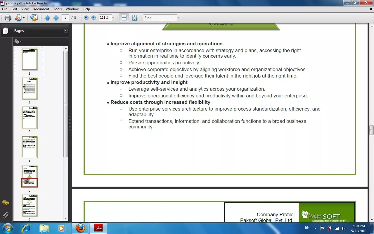The width and height of the screenshot is (374, 234).
Task: Click the zoom percentage field
Action: tap(105, 18)
